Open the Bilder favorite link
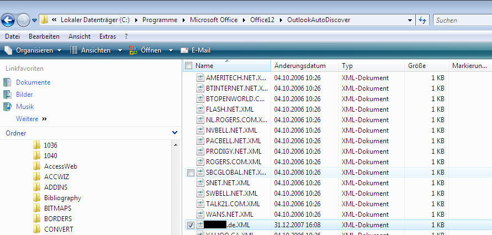The width and height of the screenshot is (492, 235). pos(24,95)
